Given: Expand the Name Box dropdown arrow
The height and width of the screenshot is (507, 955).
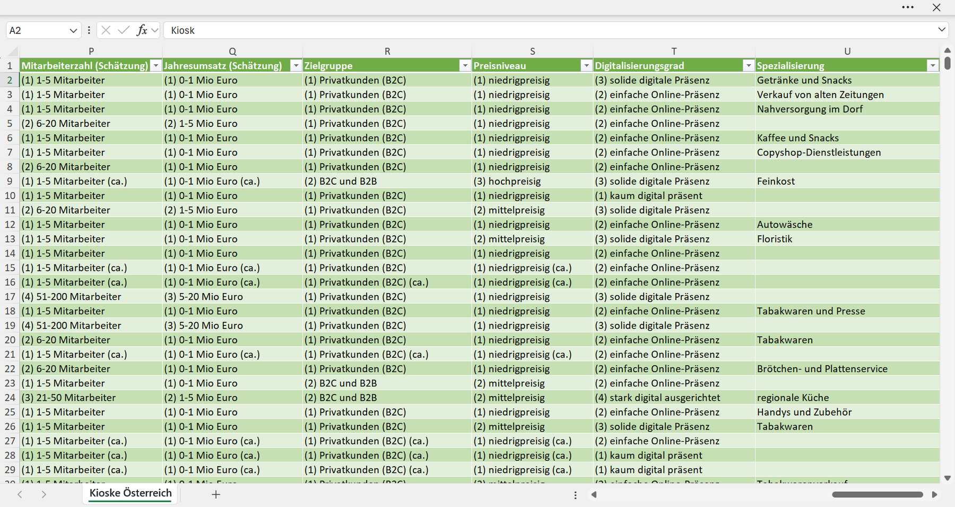Looking at the screenshot, I should (73, 31).
